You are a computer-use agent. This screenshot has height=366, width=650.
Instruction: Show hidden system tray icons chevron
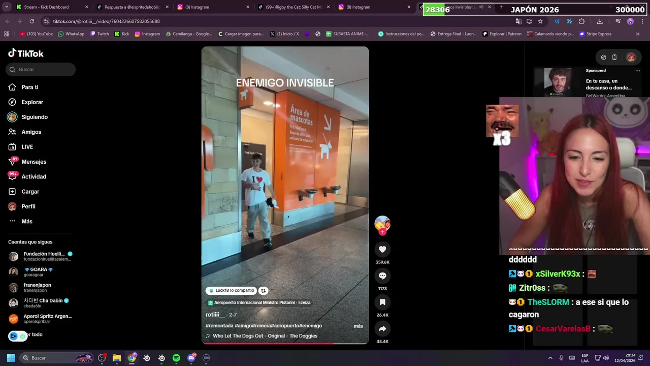[x=550, y=358]
